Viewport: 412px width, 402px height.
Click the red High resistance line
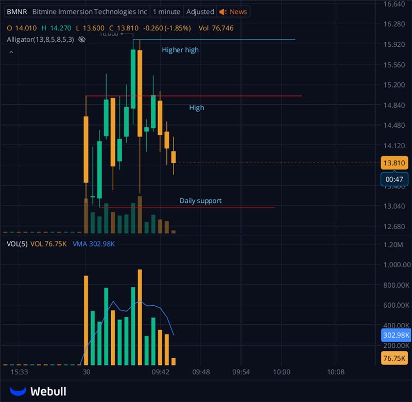coord(194,96)
